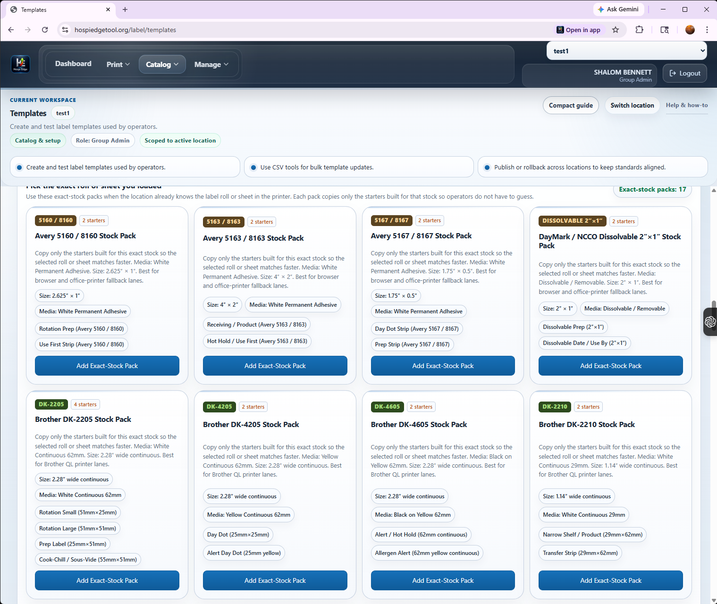Click Allergen Alert (62mm yellow continuous) starter
Viewport: 717px width, 604px height.
pos(427,553)
